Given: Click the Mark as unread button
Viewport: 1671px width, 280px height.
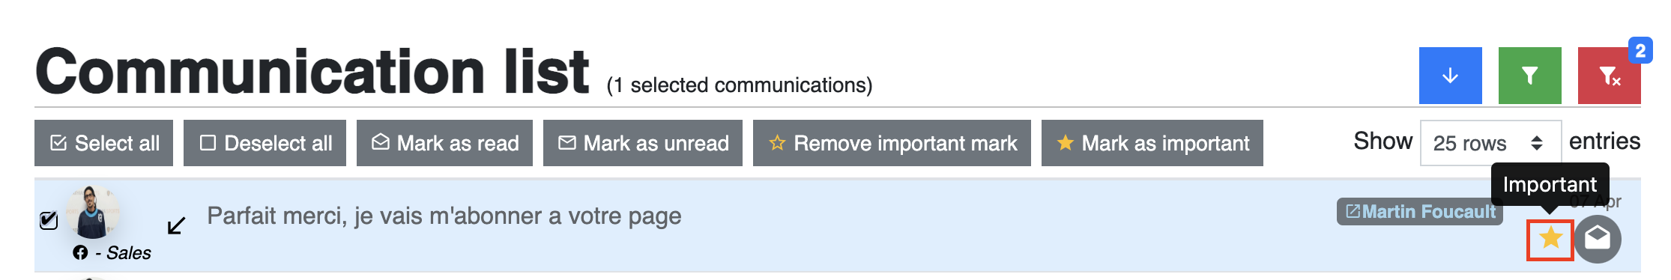Looking at the screenshot, I should (x=643, y=143).
